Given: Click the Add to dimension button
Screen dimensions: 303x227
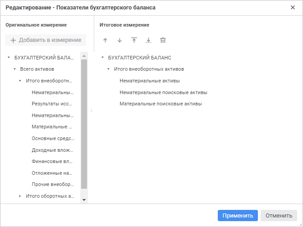Looking at the screenshot, I should click(46, 40).
